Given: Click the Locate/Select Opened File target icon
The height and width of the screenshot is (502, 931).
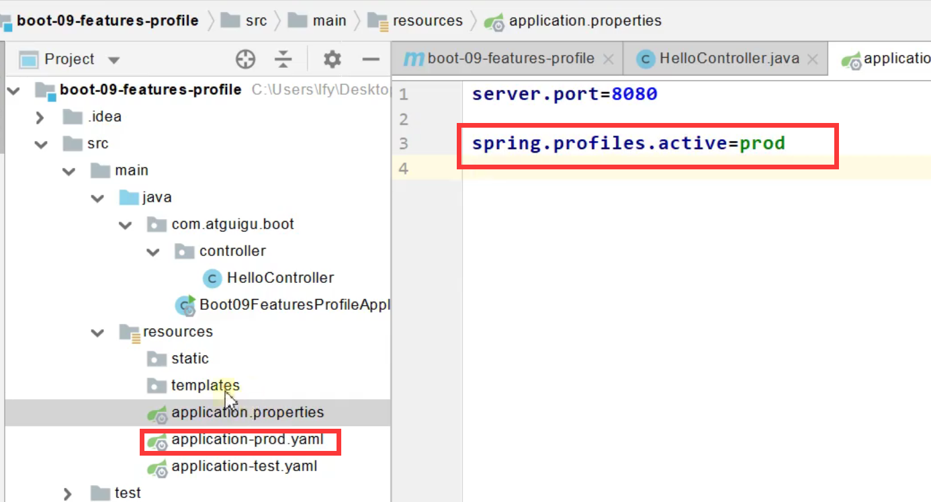Looking at the screenshot, I should (246, 59).
